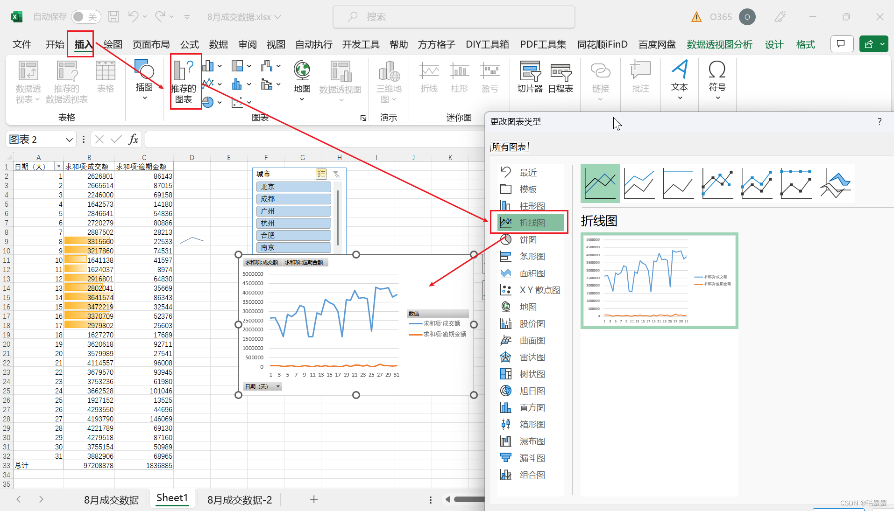Viewport: 894px width, 511px height.
Task: Expand the Name Box dropdown
Action: point(69,140)
